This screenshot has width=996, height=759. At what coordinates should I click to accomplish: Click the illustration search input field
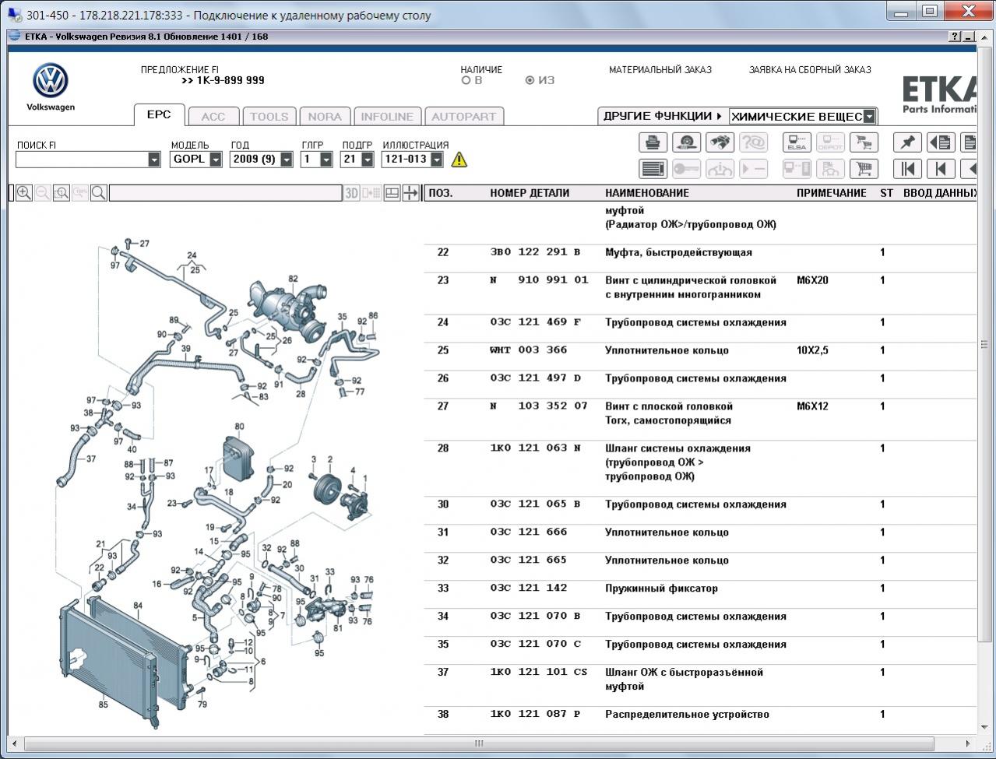coord(225,193)
